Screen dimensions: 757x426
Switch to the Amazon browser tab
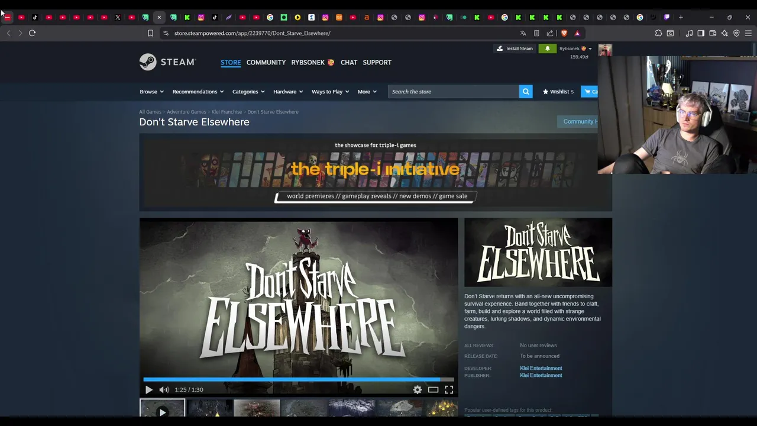click(x=367, y=17)
